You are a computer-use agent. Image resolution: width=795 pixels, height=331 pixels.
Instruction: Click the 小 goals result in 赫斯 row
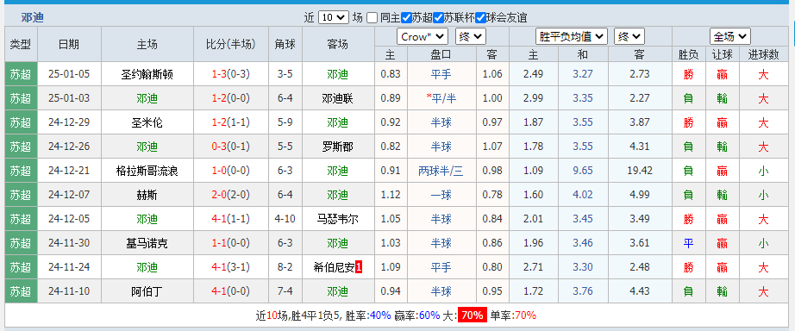764,195
